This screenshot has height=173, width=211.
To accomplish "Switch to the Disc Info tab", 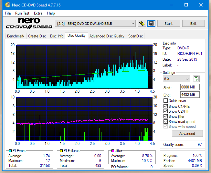I will point(57,36).
